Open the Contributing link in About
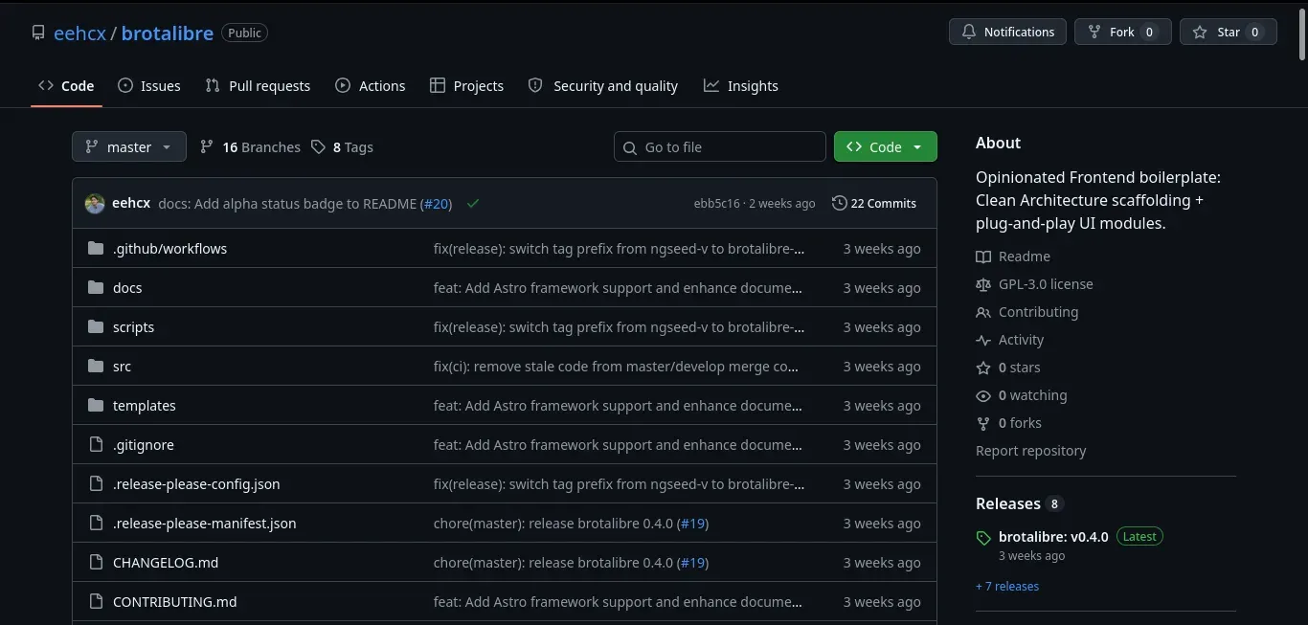The height and width of the screenshot is (625, 1308). click(1026, 312)
